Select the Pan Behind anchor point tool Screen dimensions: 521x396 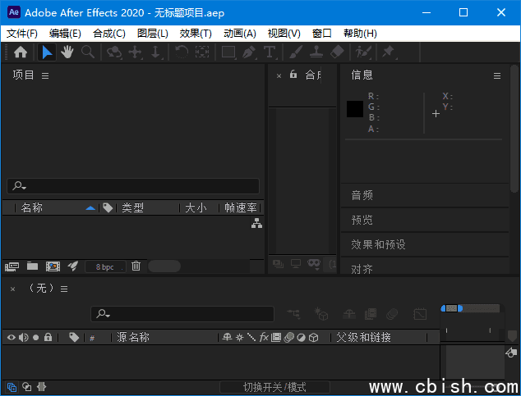[202, 52]
